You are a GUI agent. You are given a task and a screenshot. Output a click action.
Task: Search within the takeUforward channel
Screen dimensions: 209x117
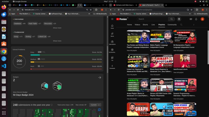[x=181, y=25]
